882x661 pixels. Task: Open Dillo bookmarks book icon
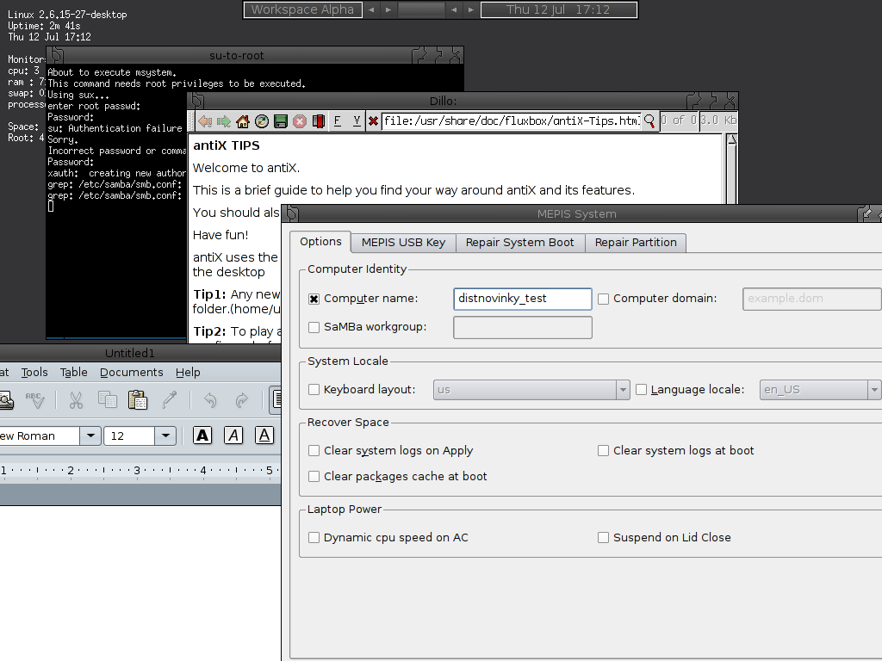319,120
